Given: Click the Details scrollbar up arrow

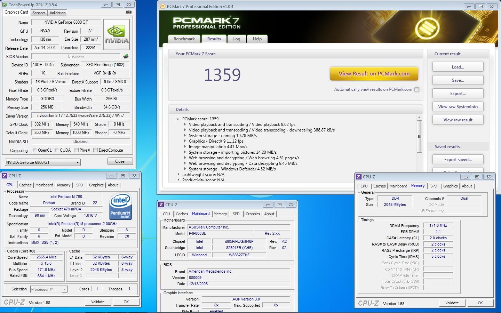Looking at the screenshot, I should point(419,117).
